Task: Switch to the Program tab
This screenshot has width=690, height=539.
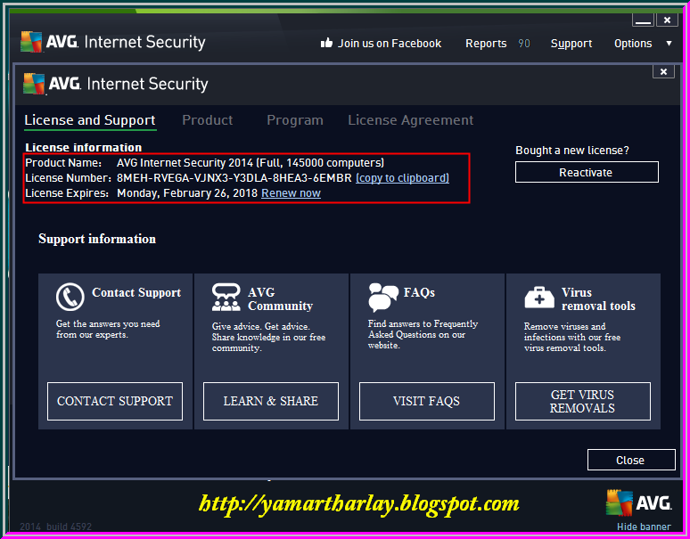Action: (295, 120)
